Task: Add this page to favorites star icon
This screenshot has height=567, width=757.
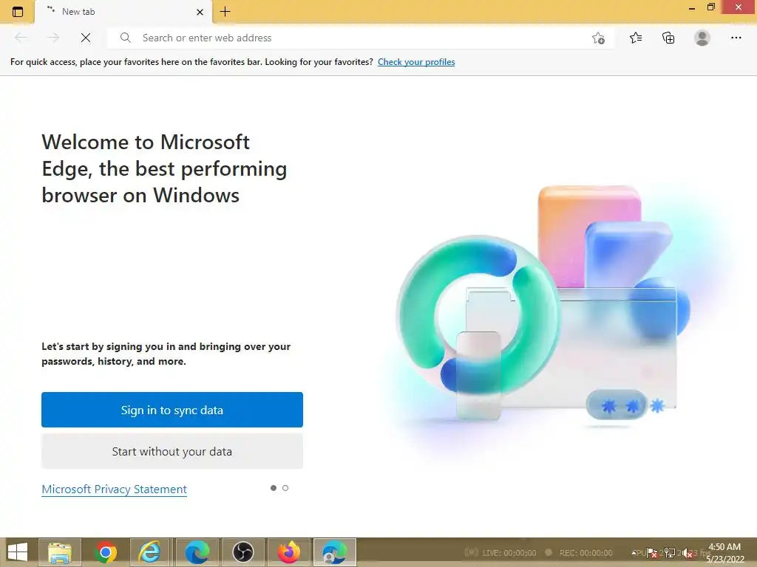Action: (x=598, y=38)
